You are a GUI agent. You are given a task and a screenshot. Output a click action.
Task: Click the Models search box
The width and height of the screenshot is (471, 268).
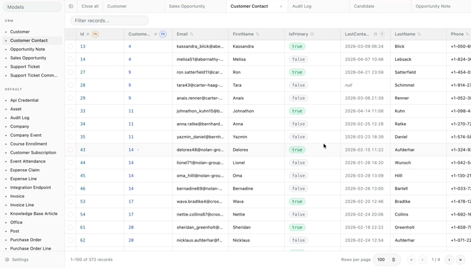32,7
